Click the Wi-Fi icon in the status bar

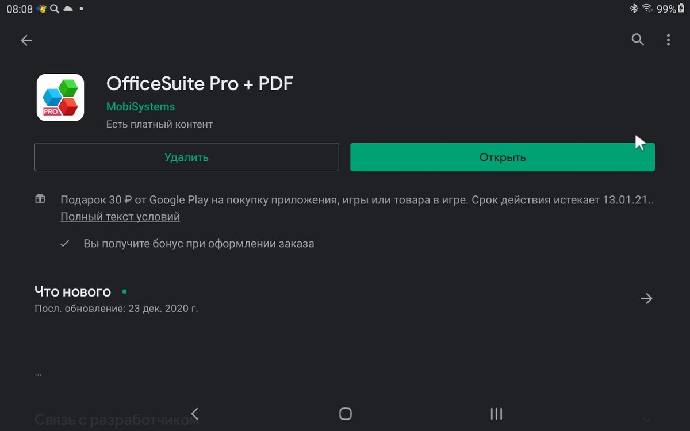coord(647,9)
